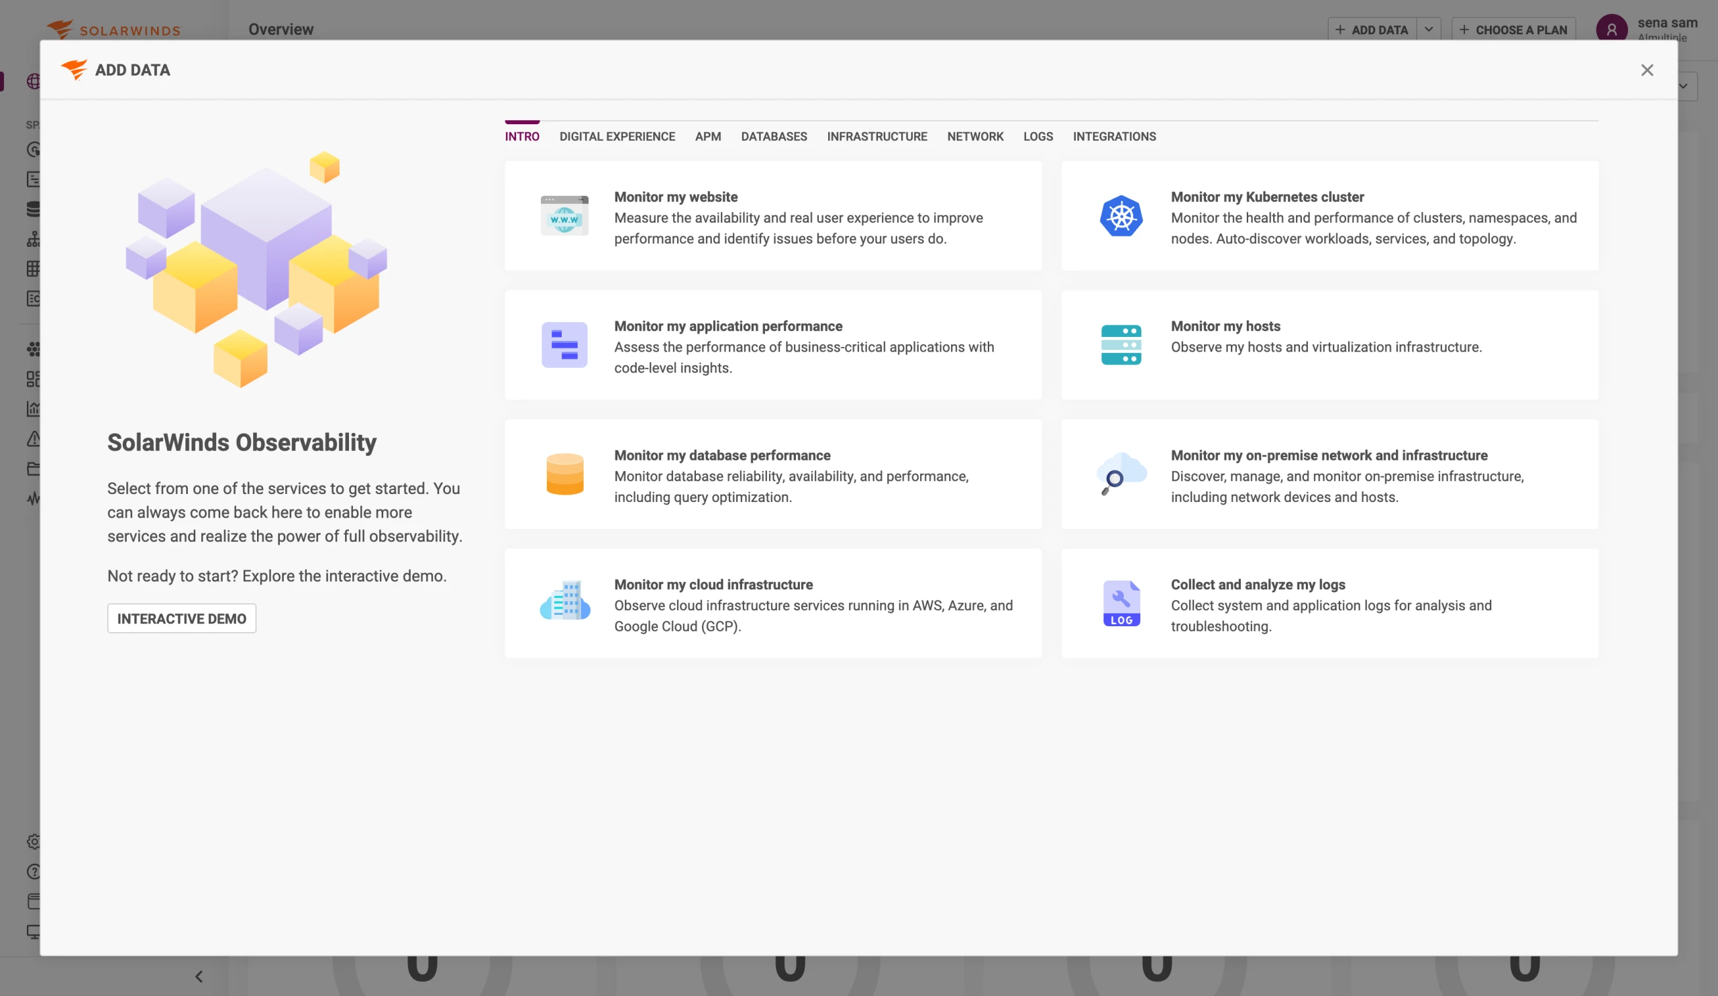Go to the NETWORK tab
This screenshot has height=996, width=1718.
tap(975, 136)
